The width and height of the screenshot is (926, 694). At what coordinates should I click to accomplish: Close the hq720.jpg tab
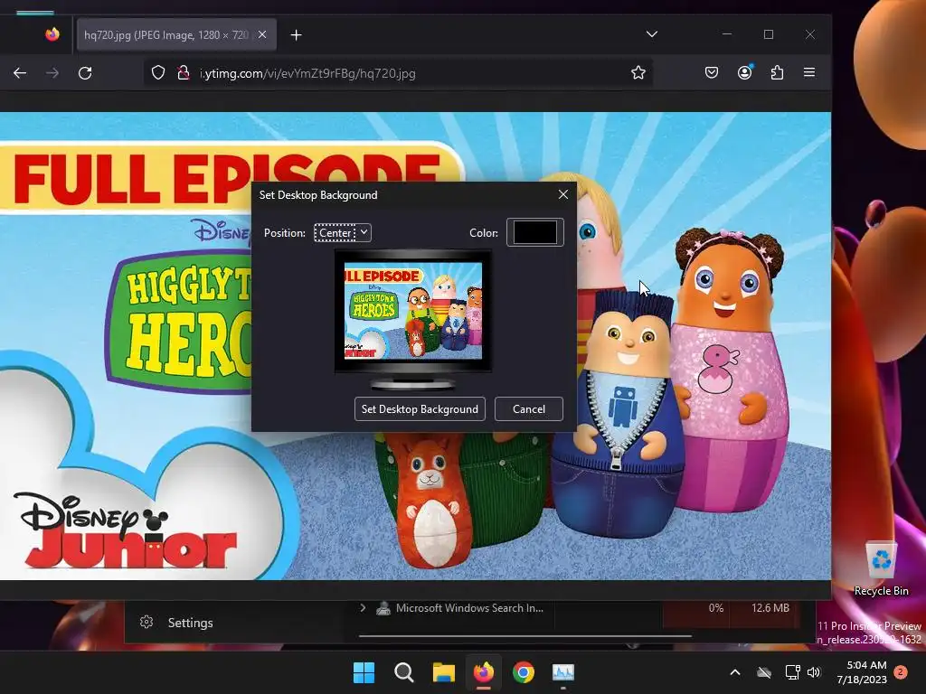(x=262, y=35)
